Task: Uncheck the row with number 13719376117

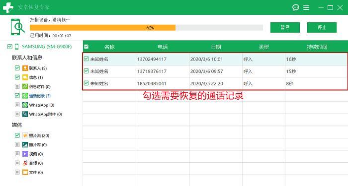Action: point(87,71)
